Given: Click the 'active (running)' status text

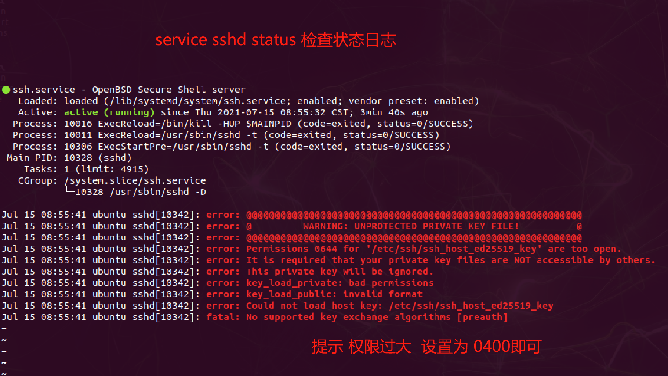Looking at the screenshot, I should click(109, 112).
